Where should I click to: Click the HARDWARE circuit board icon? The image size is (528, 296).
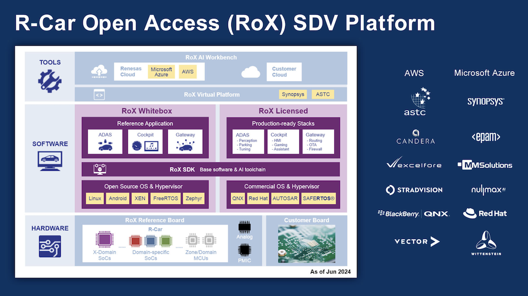click(50, 246)
